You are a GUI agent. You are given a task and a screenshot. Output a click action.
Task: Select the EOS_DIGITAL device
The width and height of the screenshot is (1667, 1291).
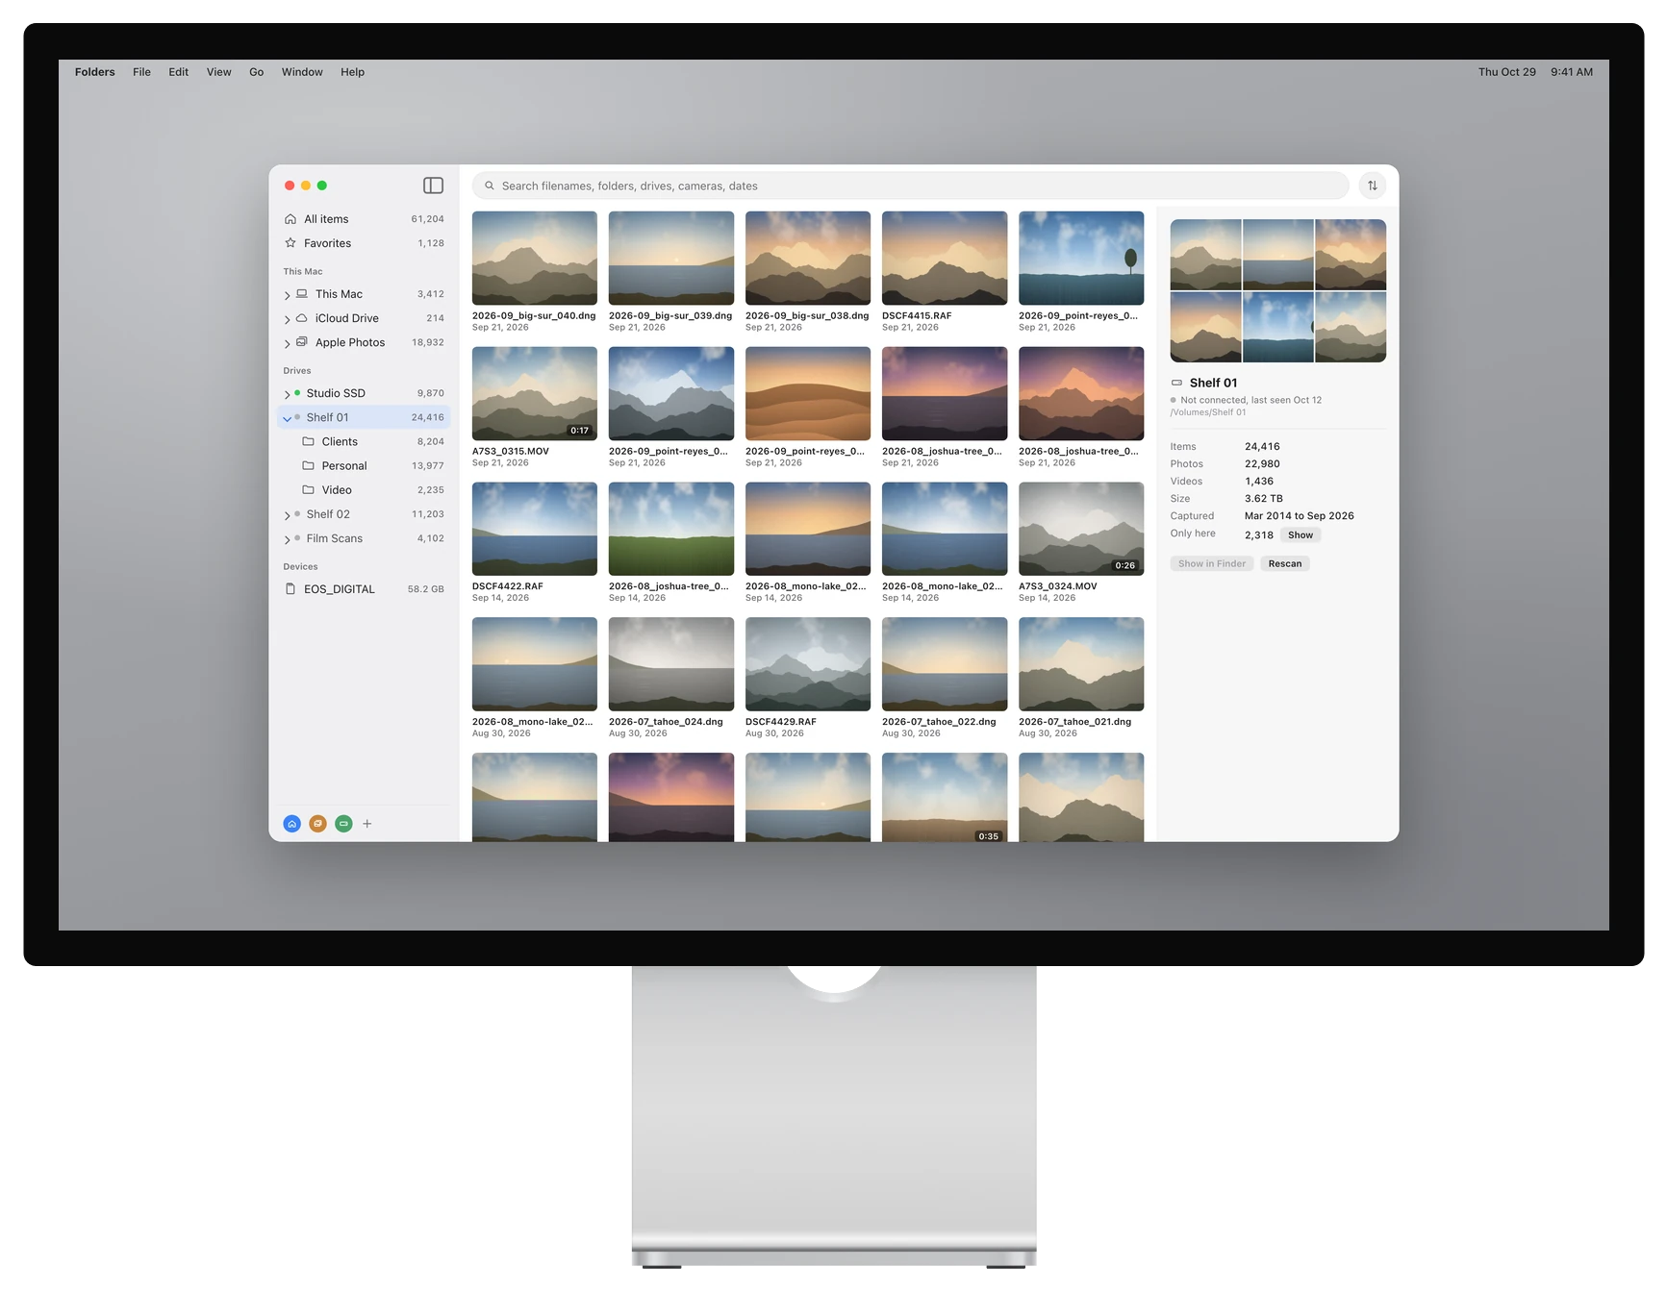tap(364, 589)
